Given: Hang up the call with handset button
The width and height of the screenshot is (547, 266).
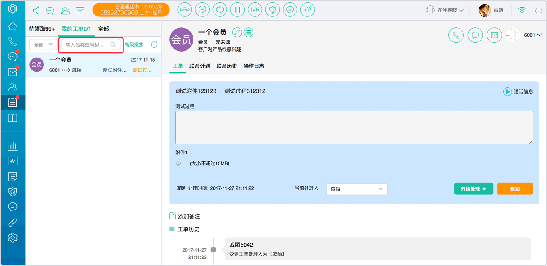Looking at the screenshot, I should pos(185,10).
